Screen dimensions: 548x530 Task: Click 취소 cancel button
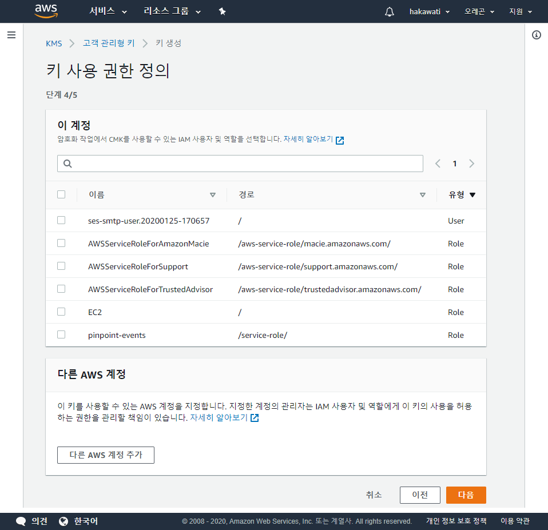[374, 495]
